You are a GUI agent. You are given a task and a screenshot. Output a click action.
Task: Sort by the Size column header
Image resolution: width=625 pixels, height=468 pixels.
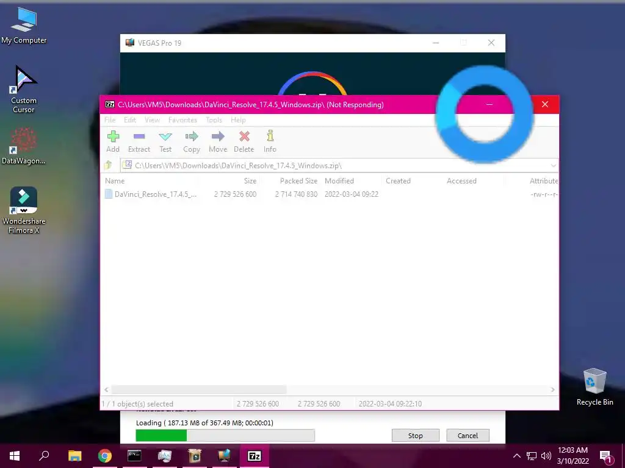click(250, 180)
